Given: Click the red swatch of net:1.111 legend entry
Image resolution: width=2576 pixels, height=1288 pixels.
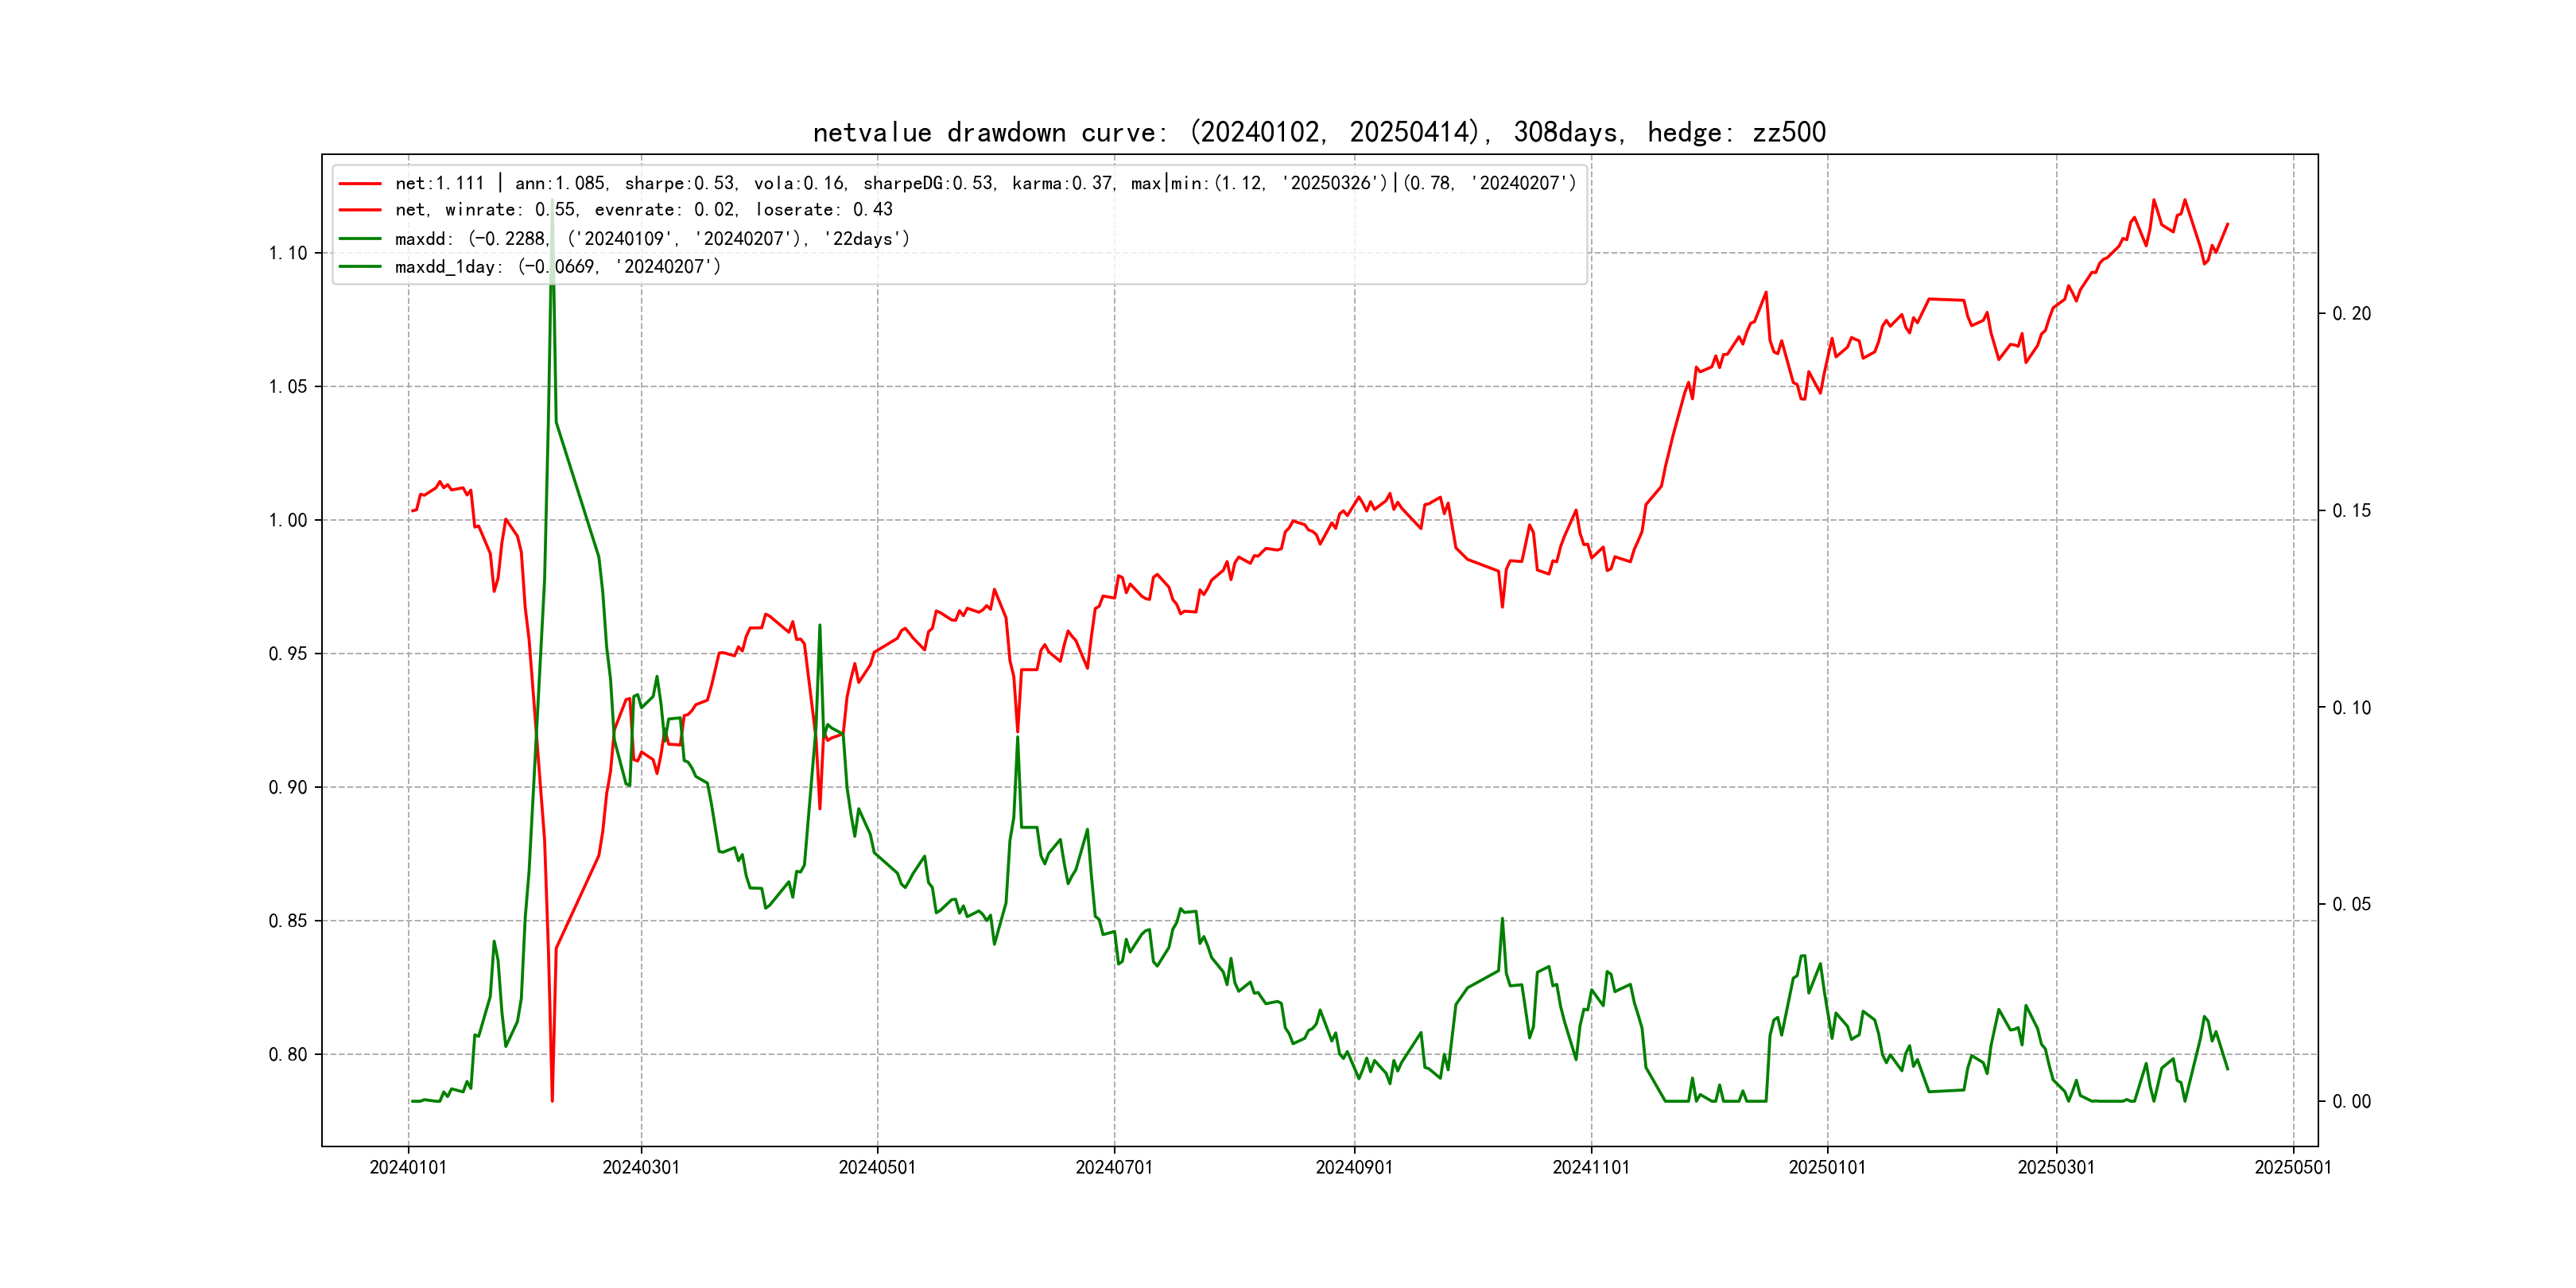Looking at the screenshot, I should point(360,184).
